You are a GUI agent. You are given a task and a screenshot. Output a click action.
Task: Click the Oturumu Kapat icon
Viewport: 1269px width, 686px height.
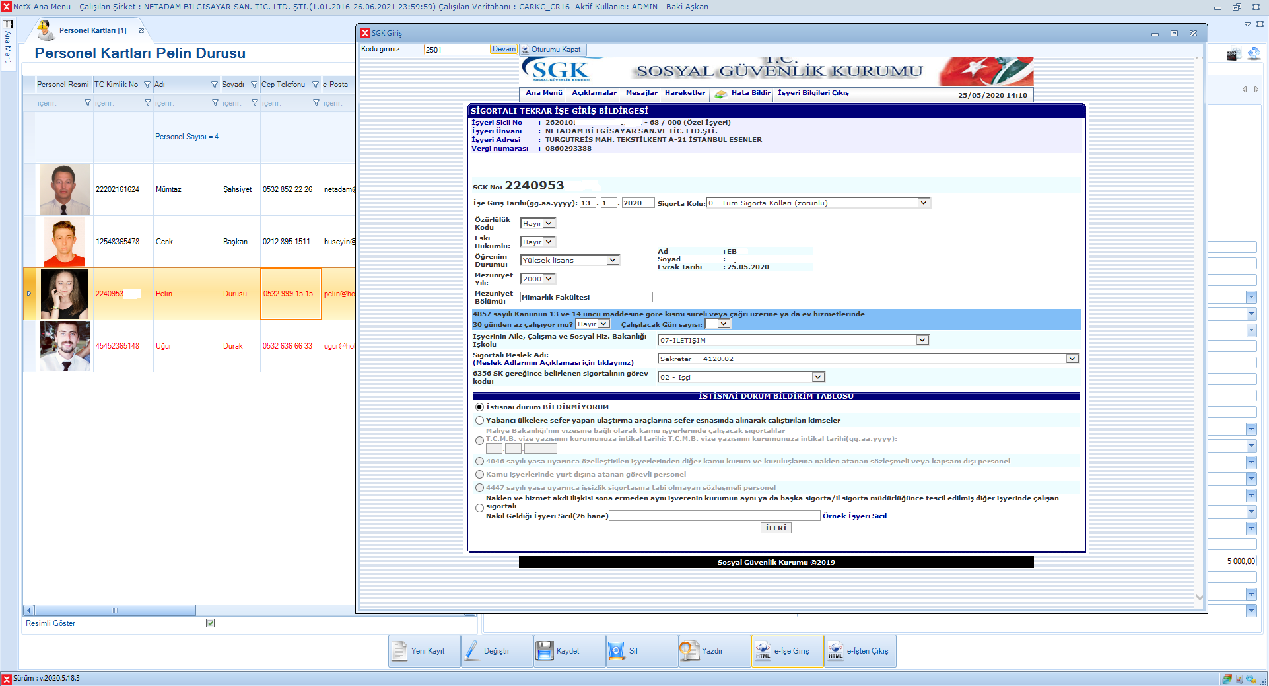pos(525,50)
